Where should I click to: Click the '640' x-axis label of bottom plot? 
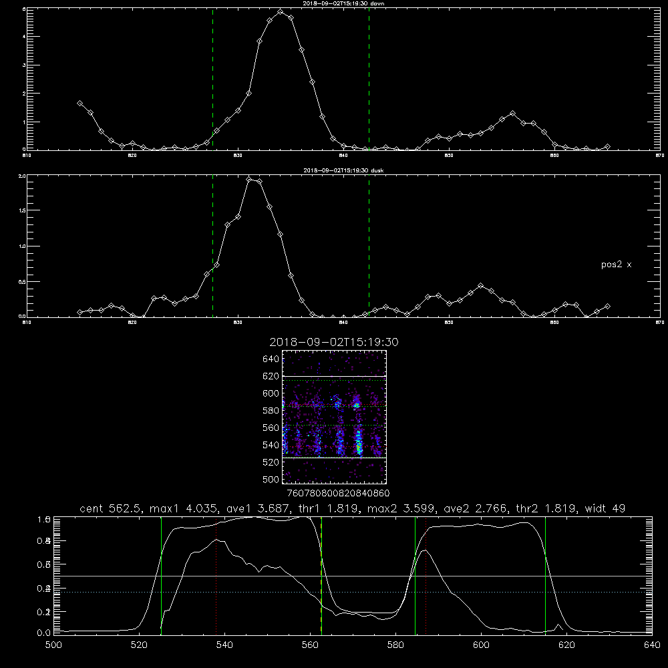point(652,645)
